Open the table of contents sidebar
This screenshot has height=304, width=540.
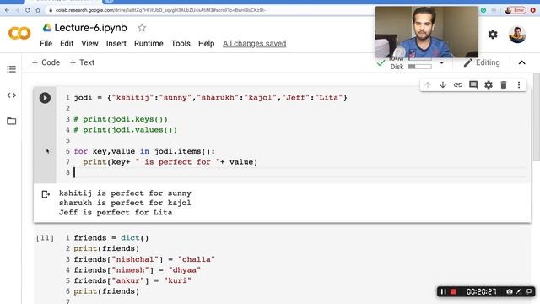click(11, 69)
